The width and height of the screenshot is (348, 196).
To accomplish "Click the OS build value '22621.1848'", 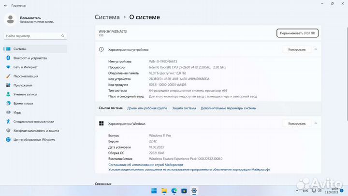I will click(157, 153).
